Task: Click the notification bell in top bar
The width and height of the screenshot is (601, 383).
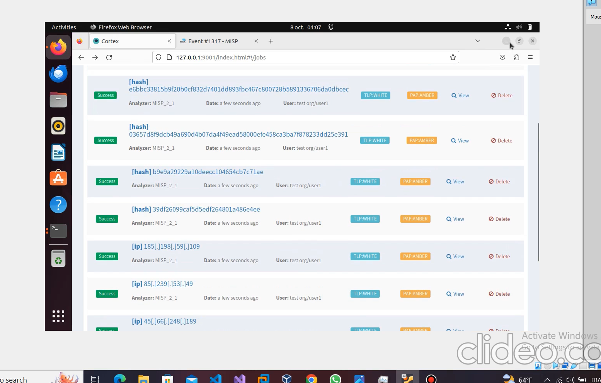Action: pos(331,27)
